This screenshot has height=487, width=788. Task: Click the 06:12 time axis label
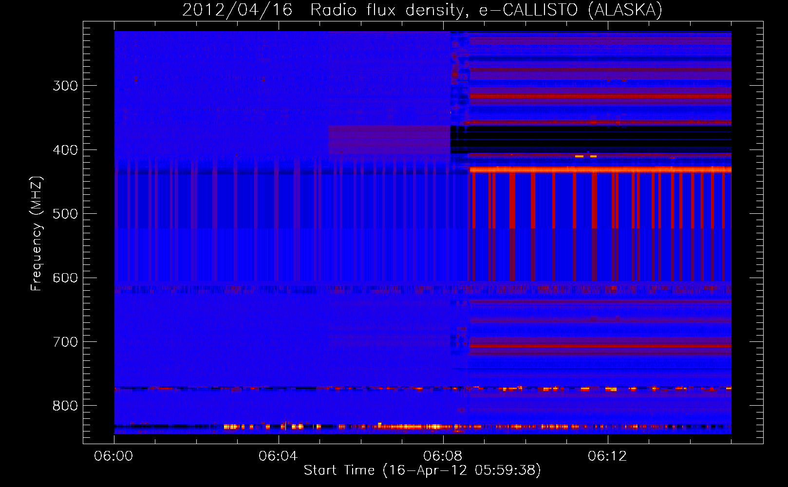tap(607, 456)
